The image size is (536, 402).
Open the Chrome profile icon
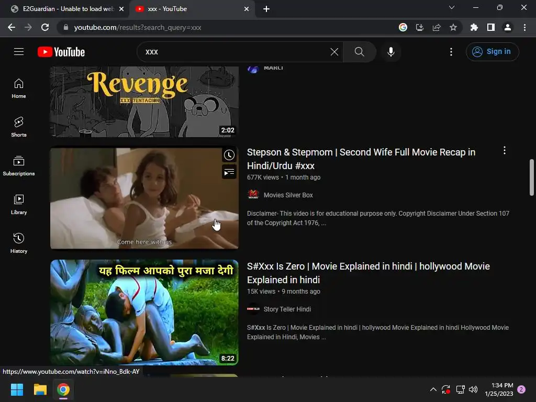click(x=508, y=27)
